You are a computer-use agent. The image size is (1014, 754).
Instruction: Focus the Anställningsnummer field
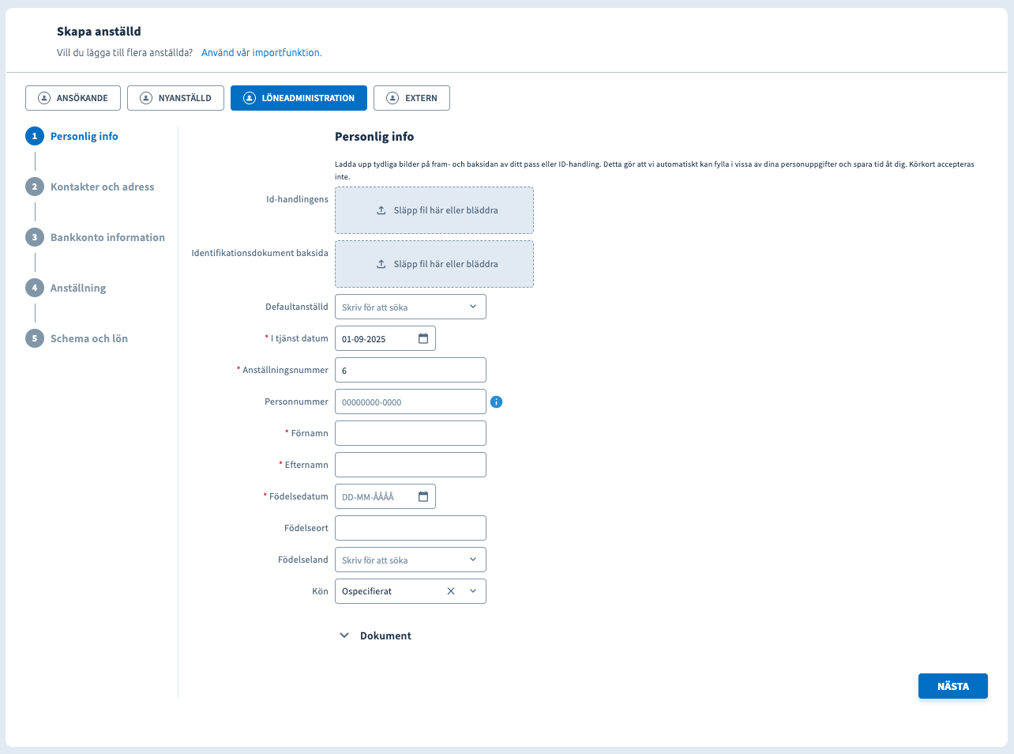click(x=410, y=370)
